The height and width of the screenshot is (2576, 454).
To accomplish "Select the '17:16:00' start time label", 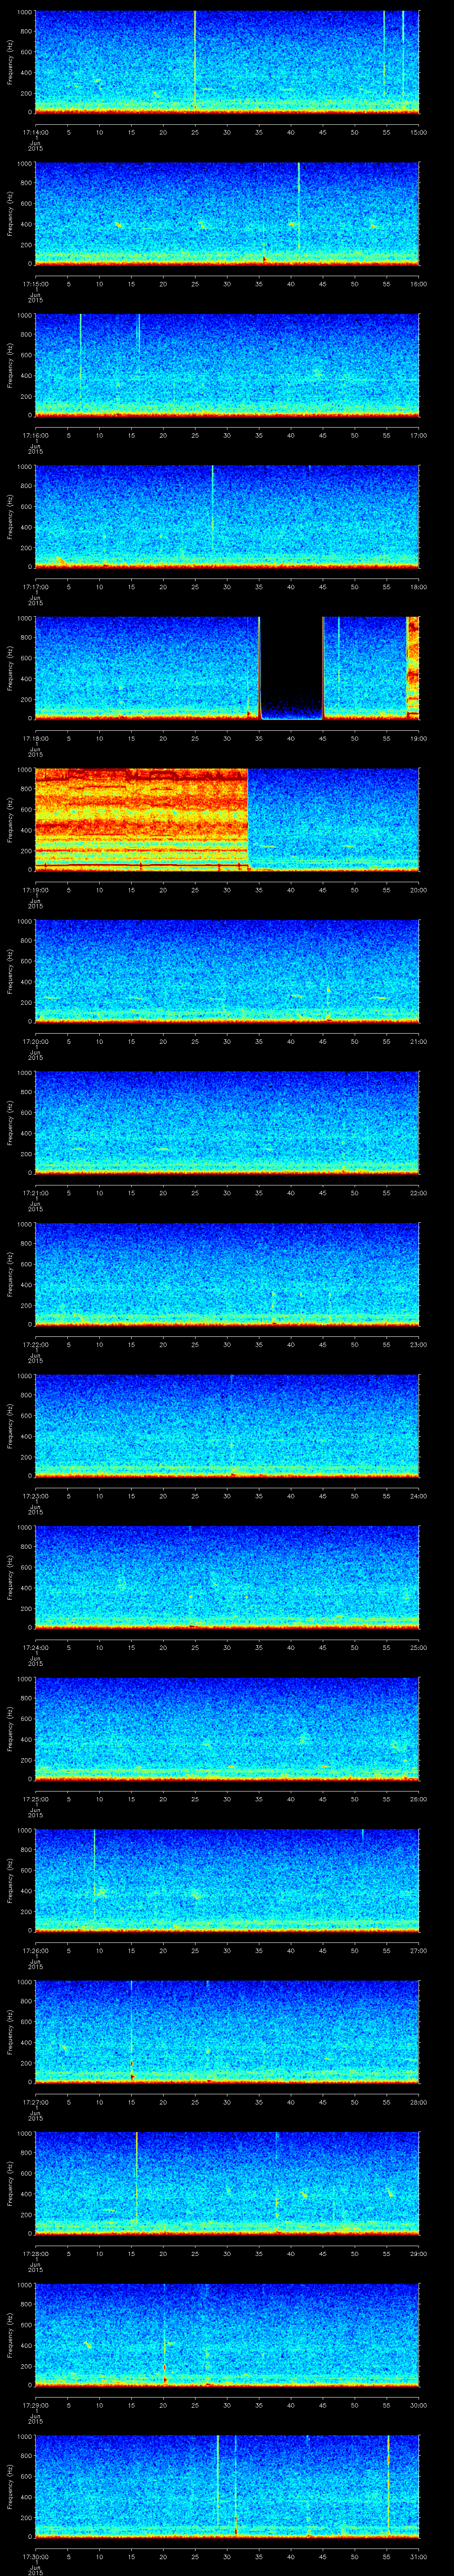I will (x=35, y=435).
